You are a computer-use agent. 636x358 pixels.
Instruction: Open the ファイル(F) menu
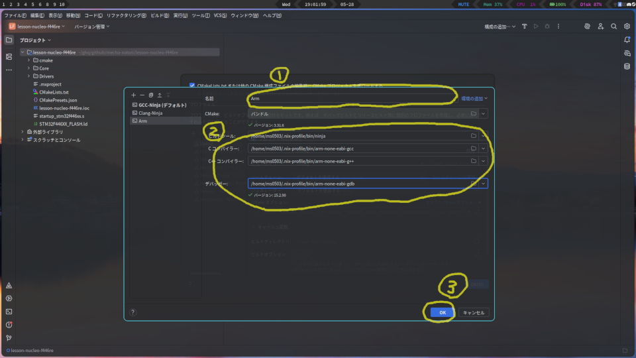click(16, 15)
